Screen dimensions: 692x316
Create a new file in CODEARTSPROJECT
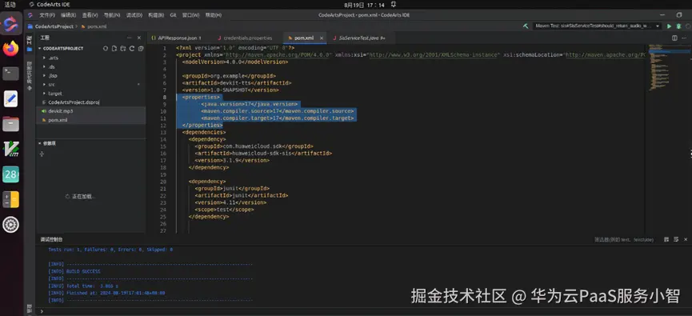(114, 49)
